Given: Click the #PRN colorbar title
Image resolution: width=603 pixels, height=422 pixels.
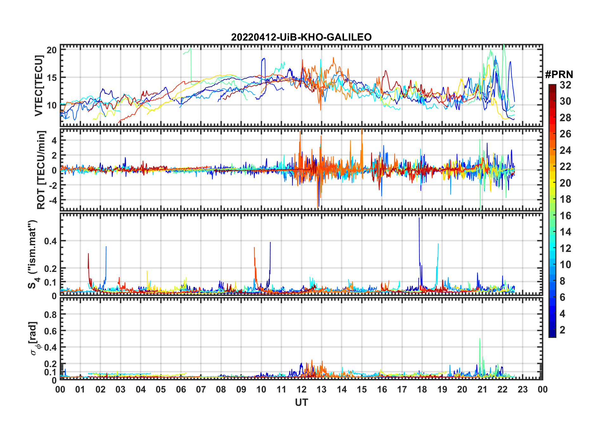Looking at the screenshot, I should 559,75.
